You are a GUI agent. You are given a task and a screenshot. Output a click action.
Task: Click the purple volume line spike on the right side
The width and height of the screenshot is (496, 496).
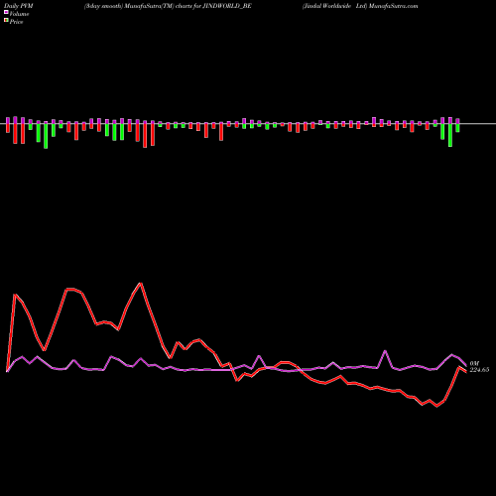point(385,351)
